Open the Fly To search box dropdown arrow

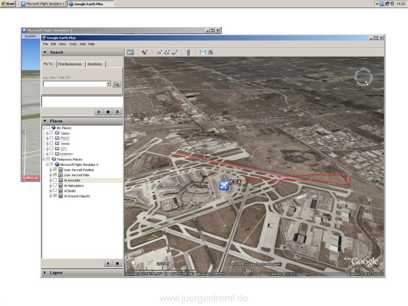pos(109,84)
